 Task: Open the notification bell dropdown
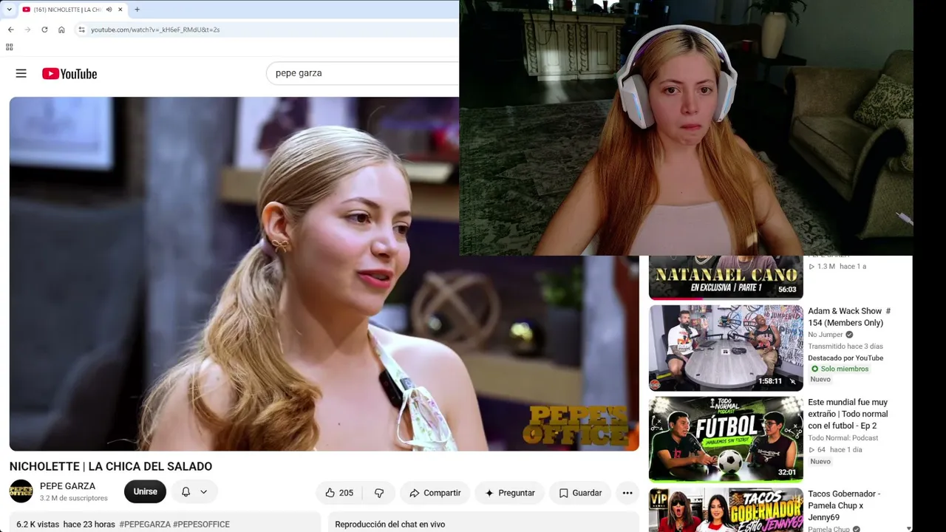[194, 492]
